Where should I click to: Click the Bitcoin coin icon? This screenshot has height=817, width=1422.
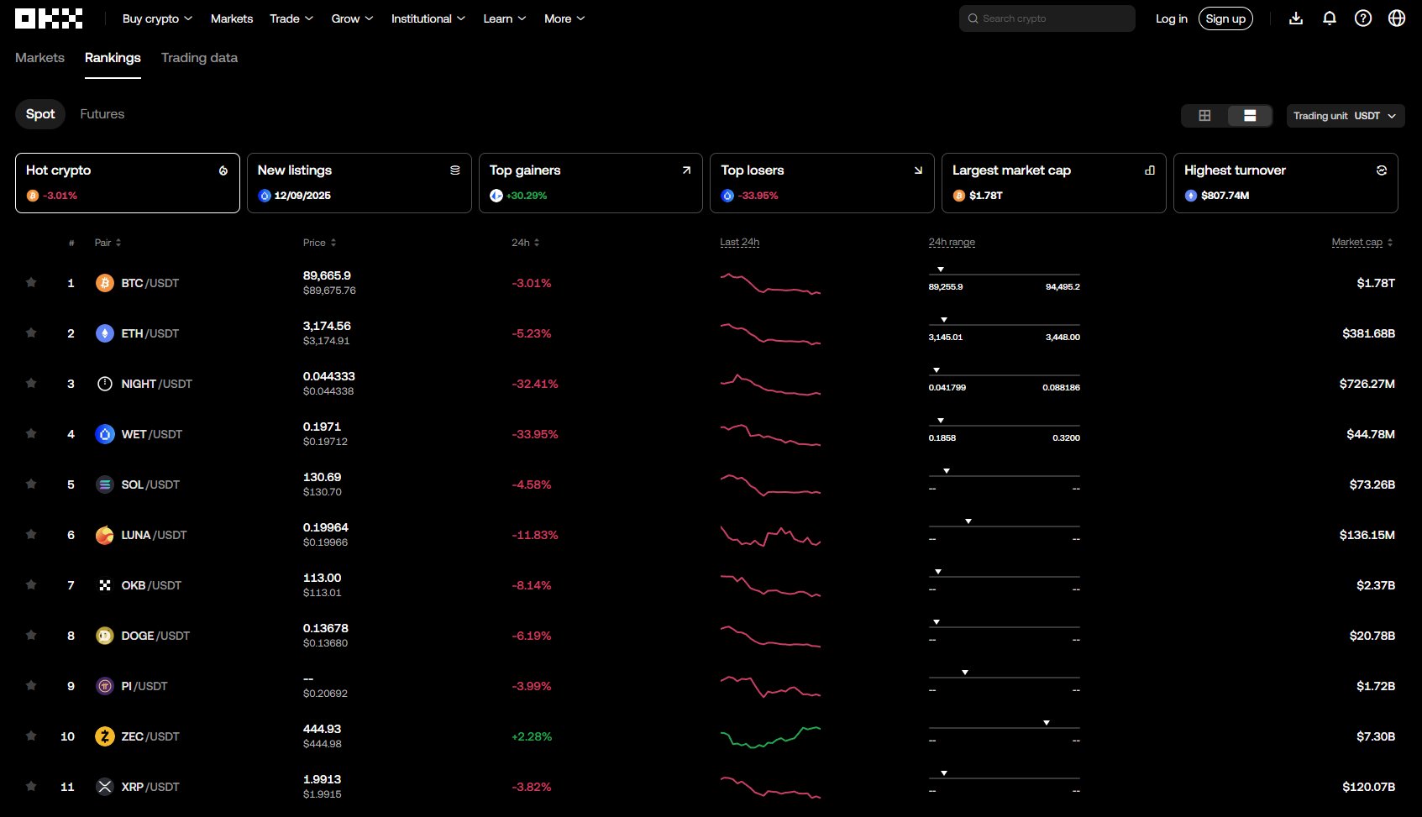coord(105,283)
